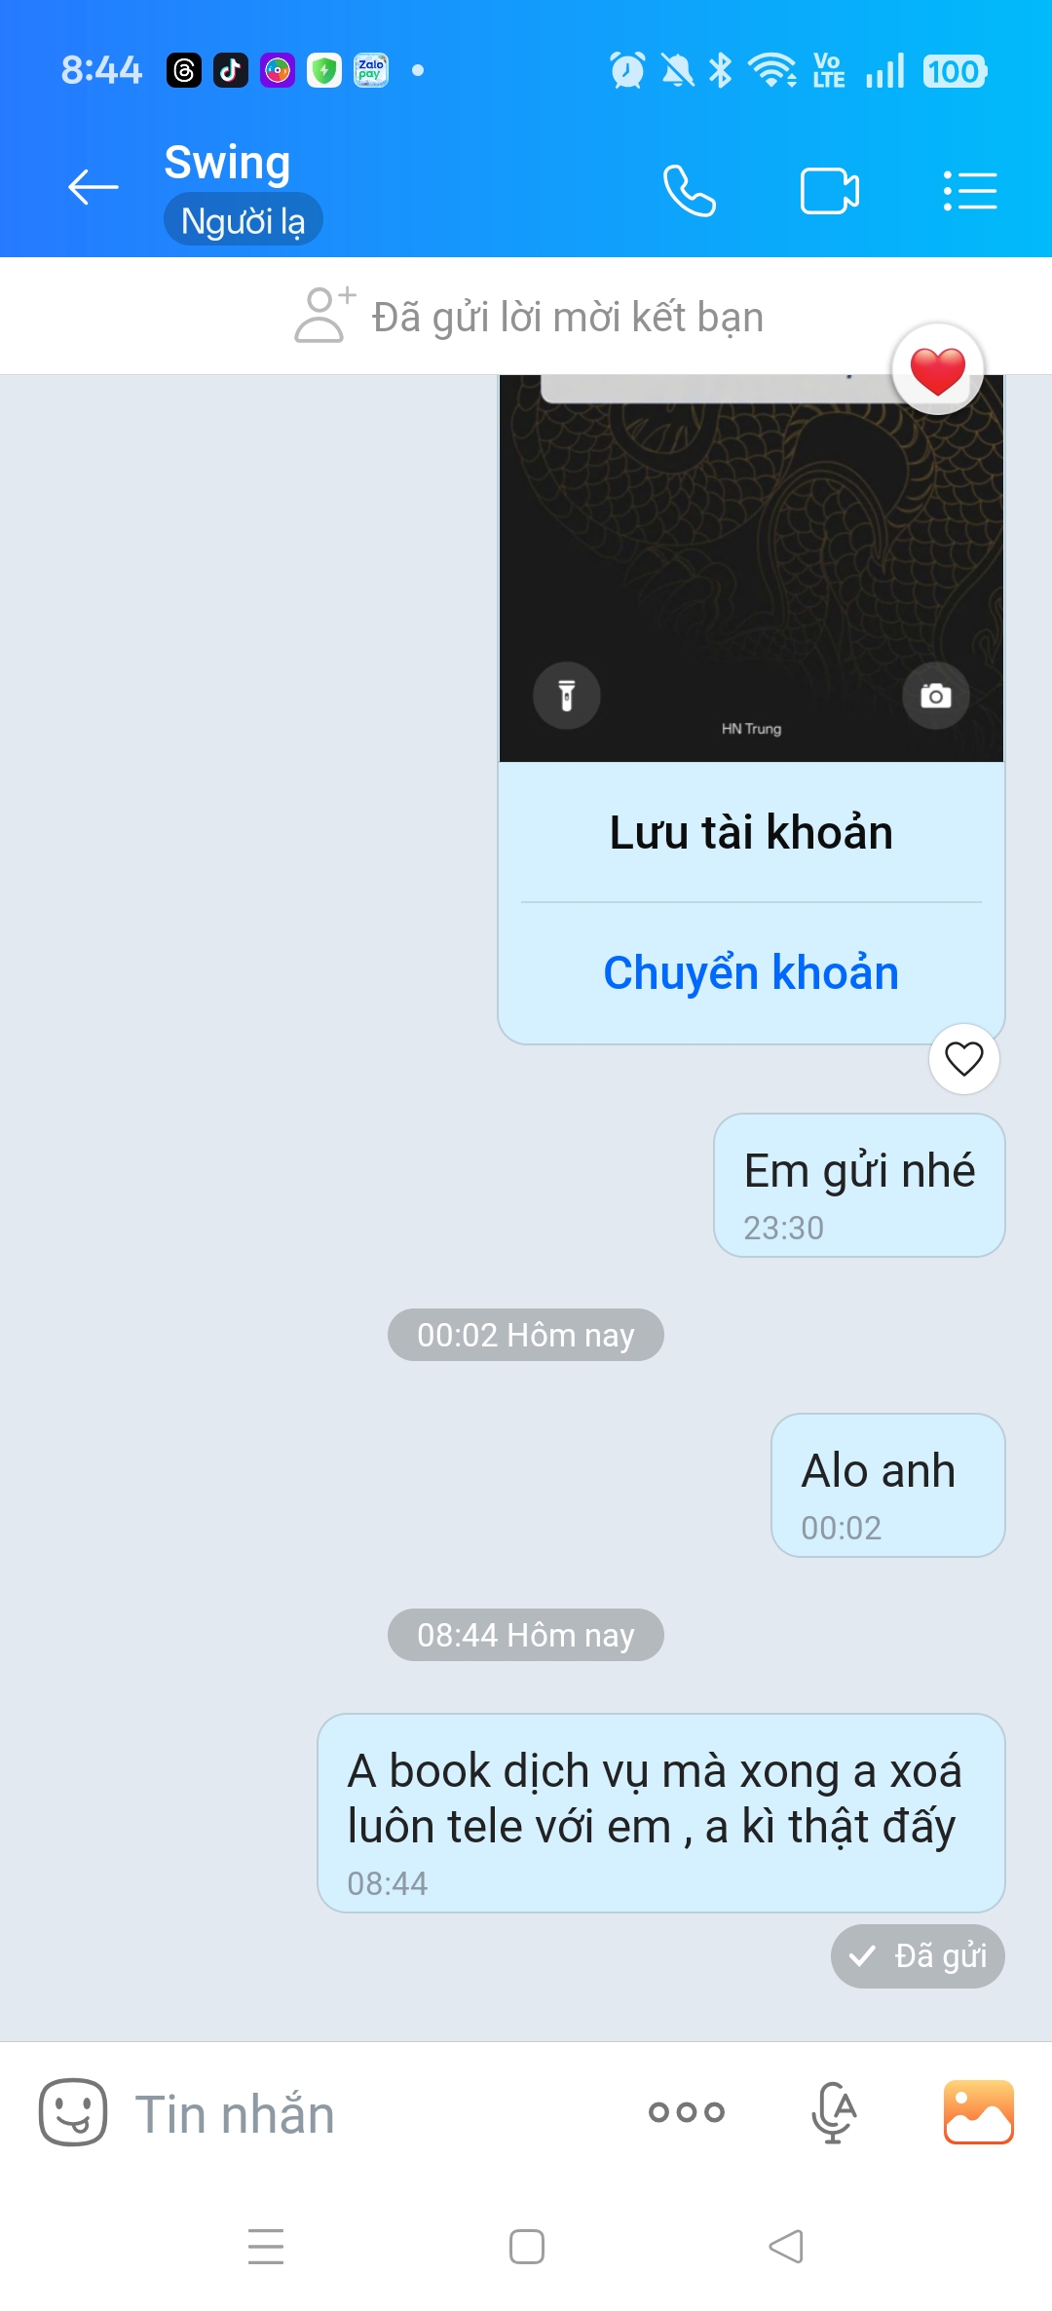Open the shared screenshot image
The height and width of the screenshot is (2311, 1052).
751,568
